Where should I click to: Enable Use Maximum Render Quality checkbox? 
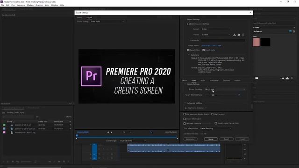coord(185,114)
